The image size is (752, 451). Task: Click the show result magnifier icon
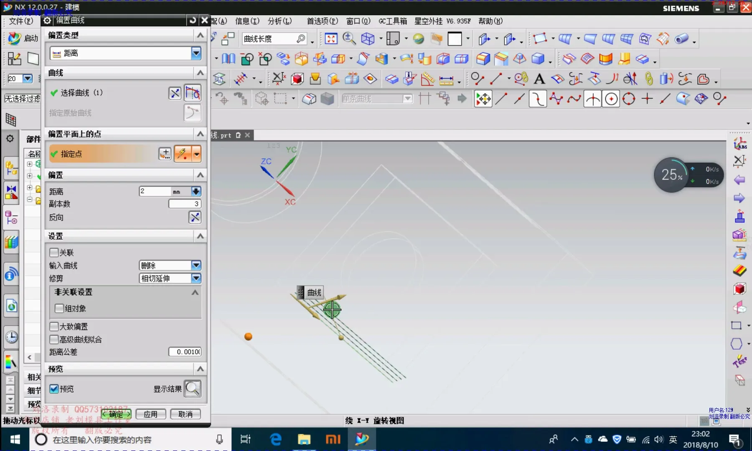pyautogui.click(x=193, y=389)
